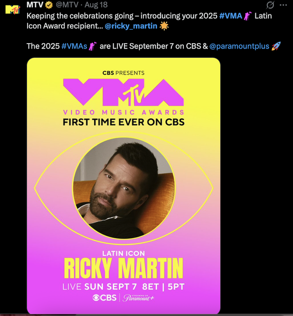Click the MTV display name
Viewport: 293px width, 316px height.
tap(33, 5)
